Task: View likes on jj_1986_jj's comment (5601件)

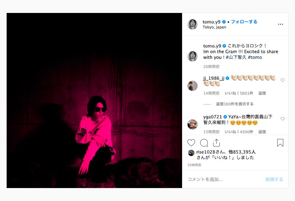Action: point(239,93)
